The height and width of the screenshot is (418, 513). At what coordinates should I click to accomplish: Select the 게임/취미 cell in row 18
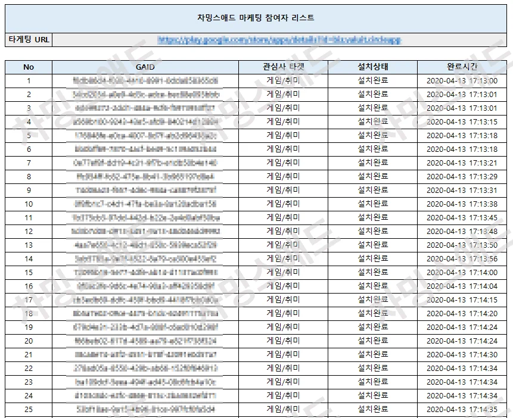[279, 314]
